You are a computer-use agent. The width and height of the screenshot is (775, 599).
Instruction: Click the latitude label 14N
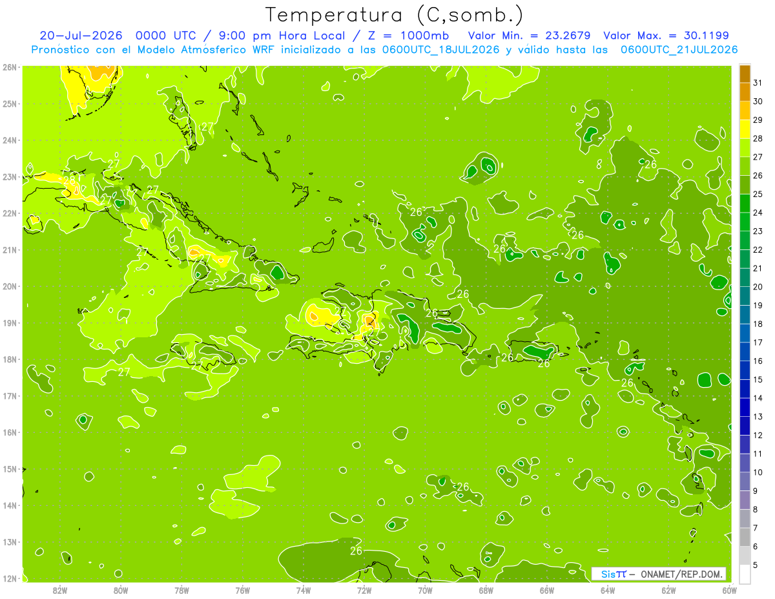(10, 505)
